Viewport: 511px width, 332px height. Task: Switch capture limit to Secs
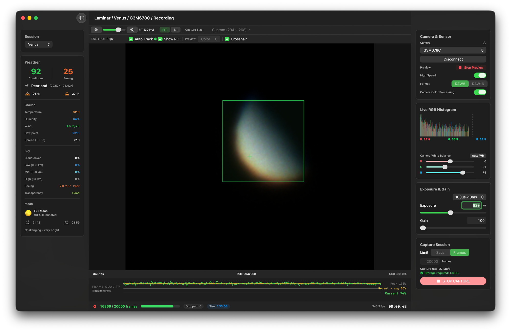440,253
